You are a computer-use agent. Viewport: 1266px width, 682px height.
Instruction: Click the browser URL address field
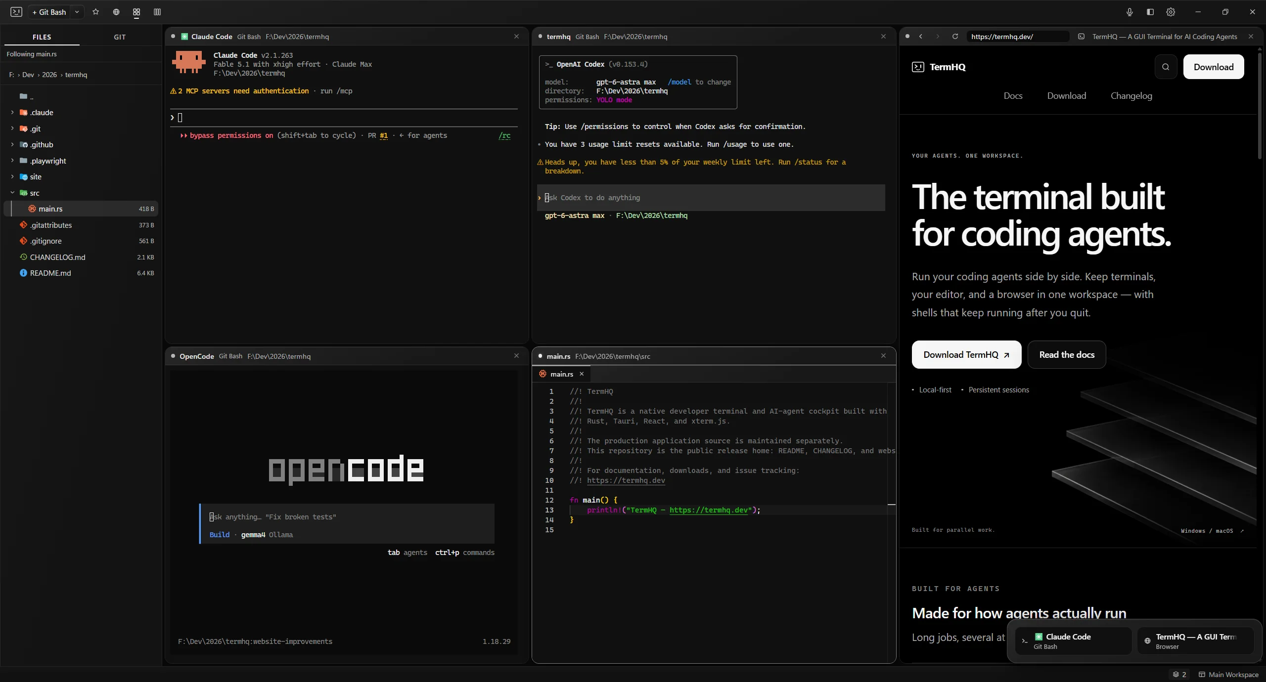coord(1018,37)
